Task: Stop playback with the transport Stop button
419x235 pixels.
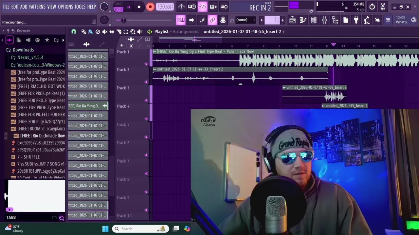Action: tap(139, 7)
